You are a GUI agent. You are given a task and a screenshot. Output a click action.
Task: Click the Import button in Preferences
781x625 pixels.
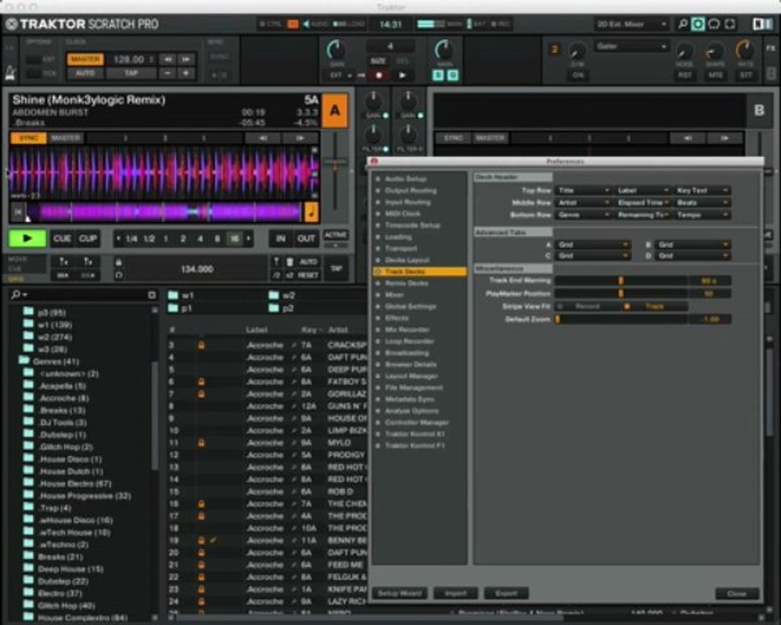[x=456, y=593]
